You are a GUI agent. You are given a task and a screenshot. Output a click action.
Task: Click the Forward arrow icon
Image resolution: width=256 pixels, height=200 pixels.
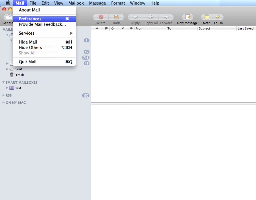click(166, 17)
